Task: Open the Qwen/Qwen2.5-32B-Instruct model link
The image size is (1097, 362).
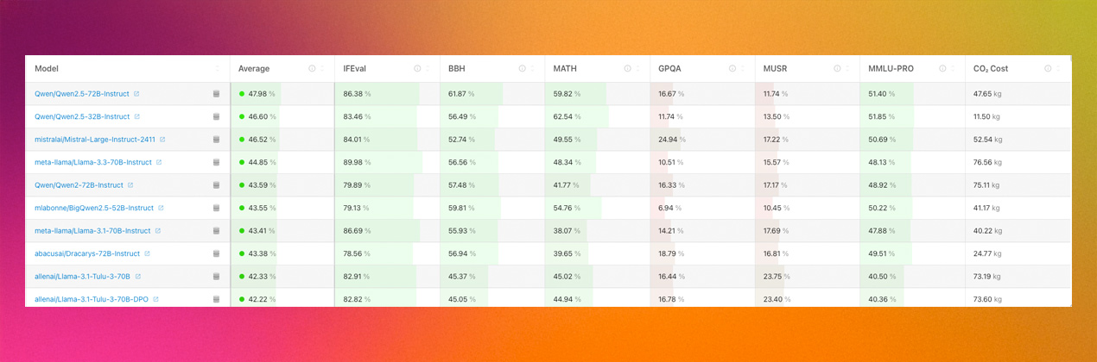Action: [x=82, y=116]
